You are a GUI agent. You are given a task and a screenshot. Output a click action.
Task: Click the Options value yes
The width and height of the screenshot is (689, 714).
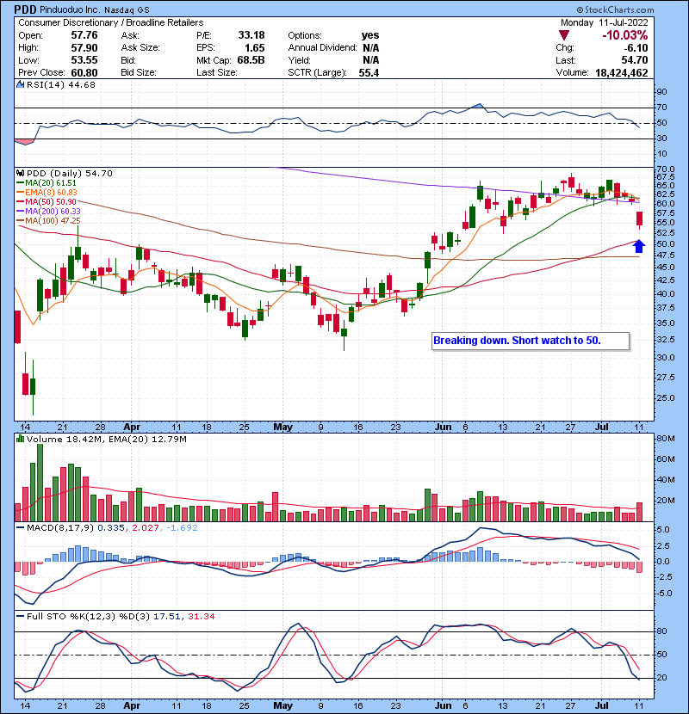click(x=370, y=35)
